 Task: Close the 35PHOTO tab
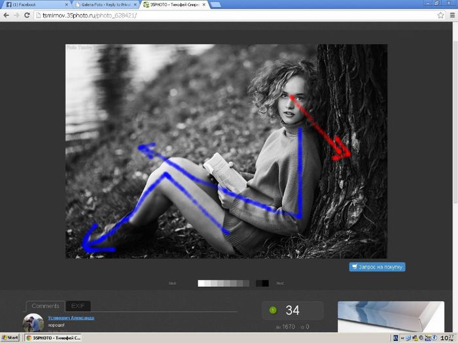[204, 5]
